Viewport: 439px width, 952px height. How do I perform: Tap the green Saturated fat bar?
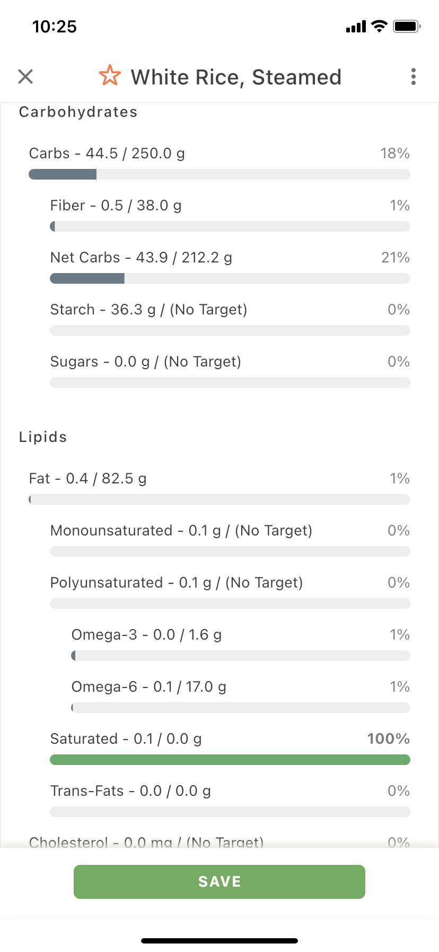[x=230, y=760]
